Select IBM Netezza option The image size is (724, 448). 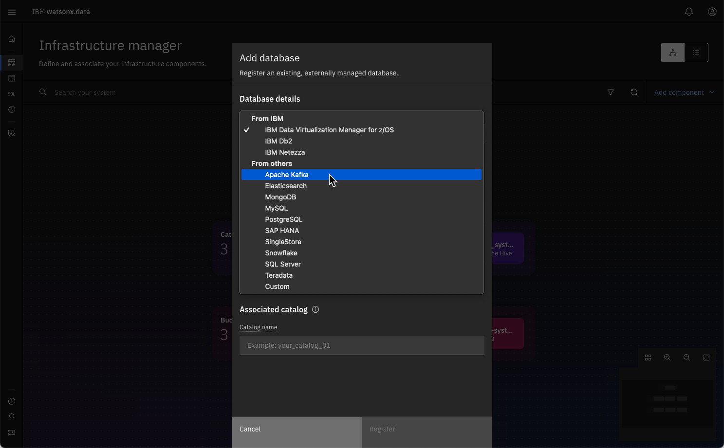361,152
